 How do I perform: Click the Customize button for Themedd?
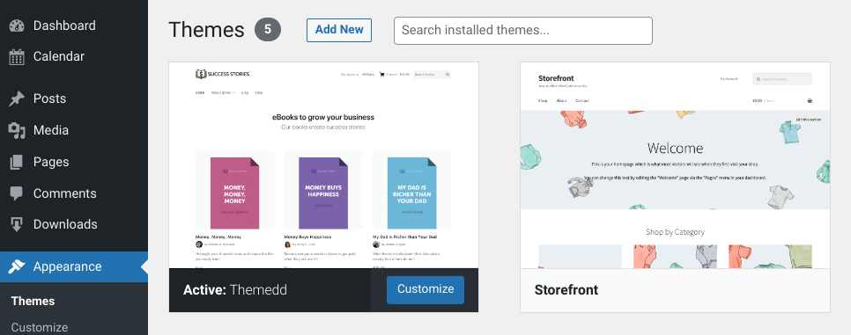(425, 289)
